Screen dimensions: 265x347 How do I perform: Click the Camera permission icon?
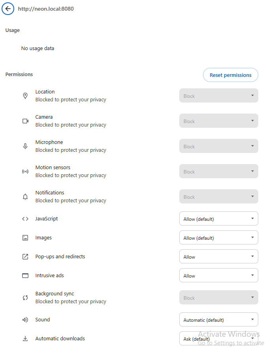pos(26,121)
